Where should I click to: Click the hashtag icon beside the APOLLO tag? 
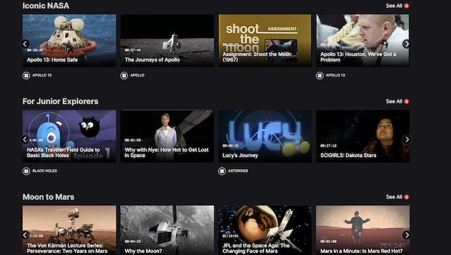coord(124,75)
